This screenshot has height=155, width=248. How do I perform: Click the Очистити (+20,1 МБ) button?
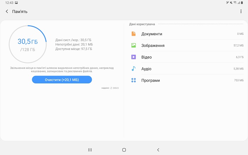pos(62,80)
